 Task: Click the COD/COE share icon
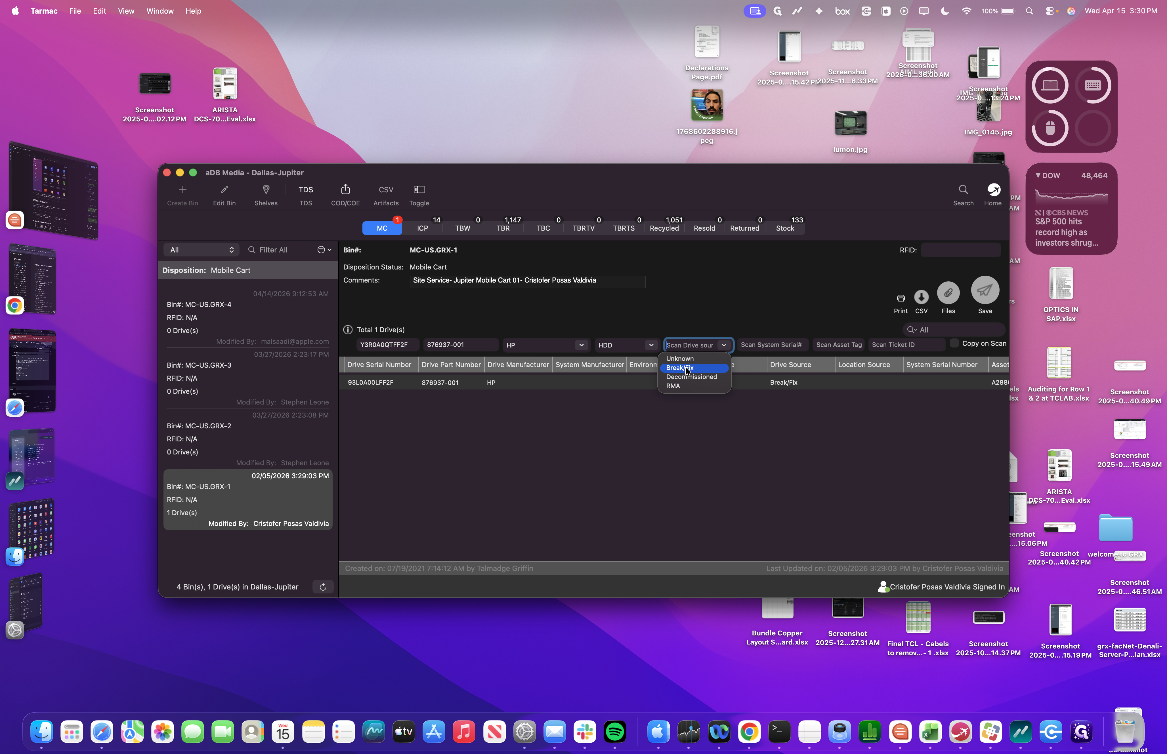(345, 189)
